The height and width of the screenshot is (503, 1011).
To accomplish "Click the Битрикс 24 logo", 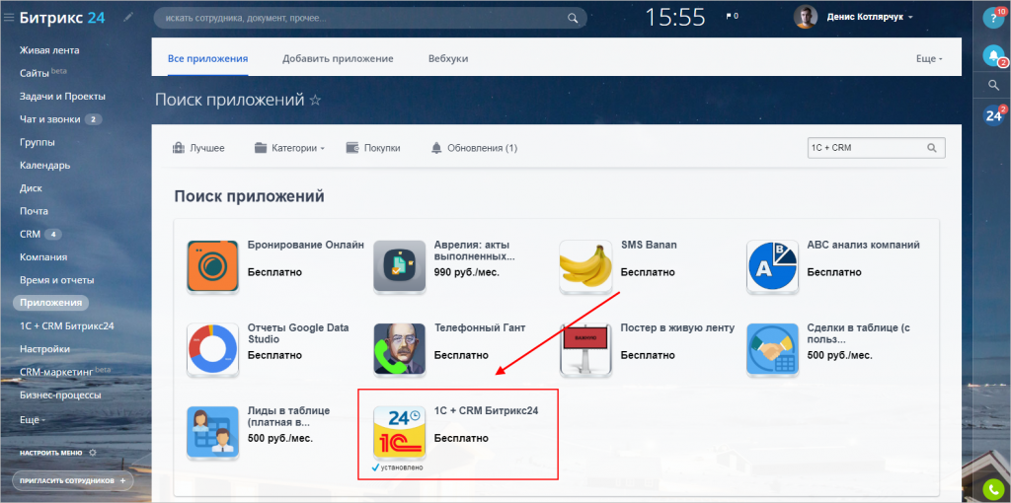I will tap(62, 18).
